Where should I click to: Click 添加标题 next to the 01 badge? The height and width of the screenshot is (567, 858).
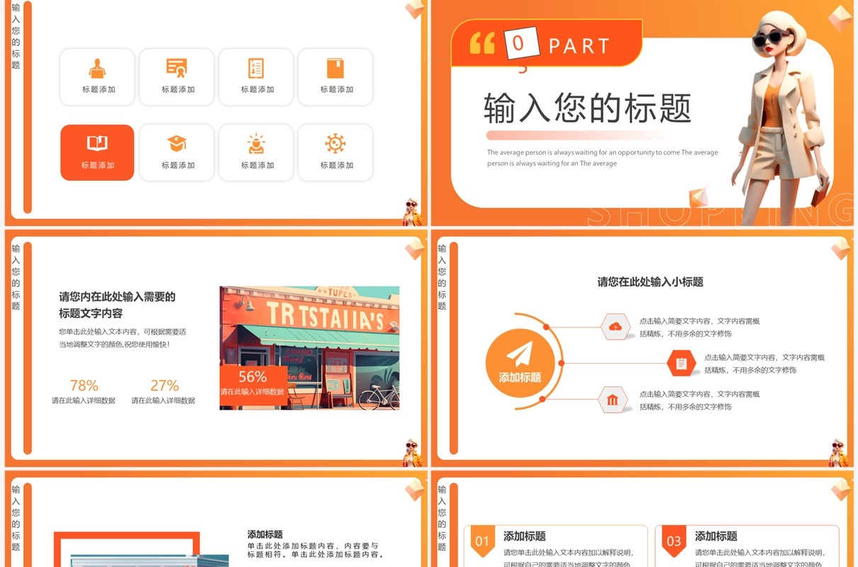tap(525, 537)
